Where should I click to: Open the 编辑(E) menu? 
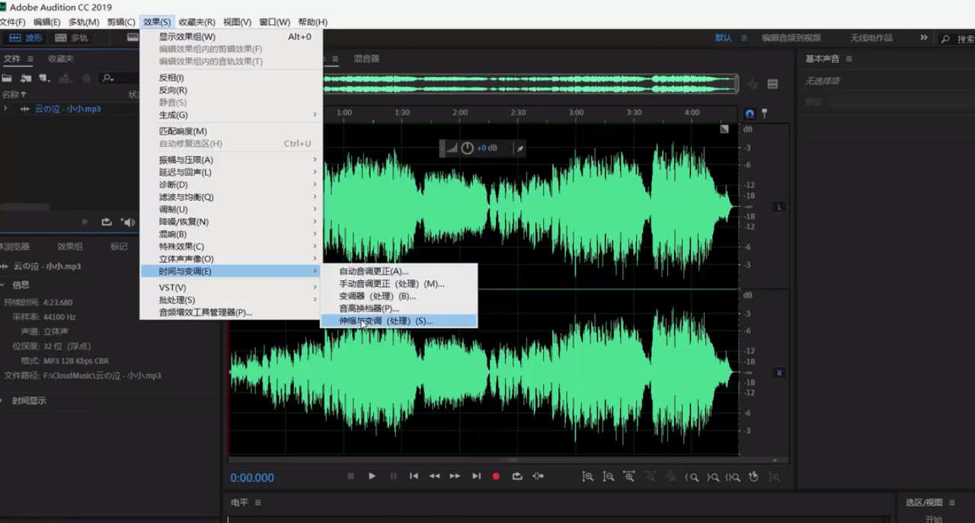(x=47, y=22)
